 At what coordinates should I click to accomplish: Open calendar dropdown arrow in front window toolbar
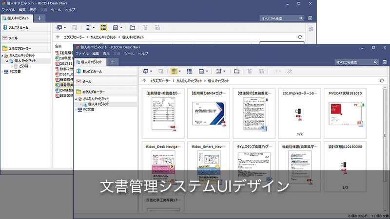pyautogui.click(x=207, y=72)
